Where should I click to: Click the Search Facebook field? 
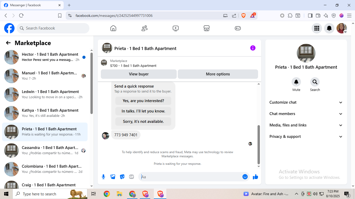(x=53, y=28)
